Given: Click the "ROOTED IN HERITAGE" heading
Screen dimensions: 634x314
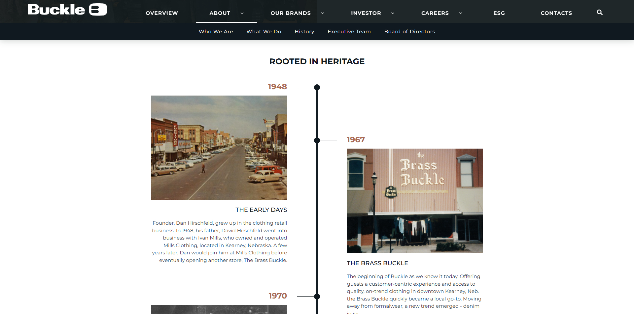Looking at the screenshot, I should tap(317, 62).
